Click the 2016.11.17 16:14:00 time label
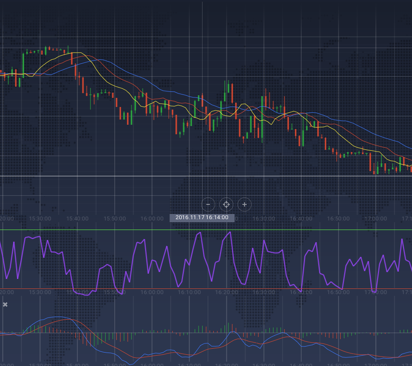 [x=202, y=218]
